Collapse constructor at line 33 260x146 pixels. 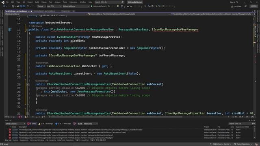[x=28, y=114]
